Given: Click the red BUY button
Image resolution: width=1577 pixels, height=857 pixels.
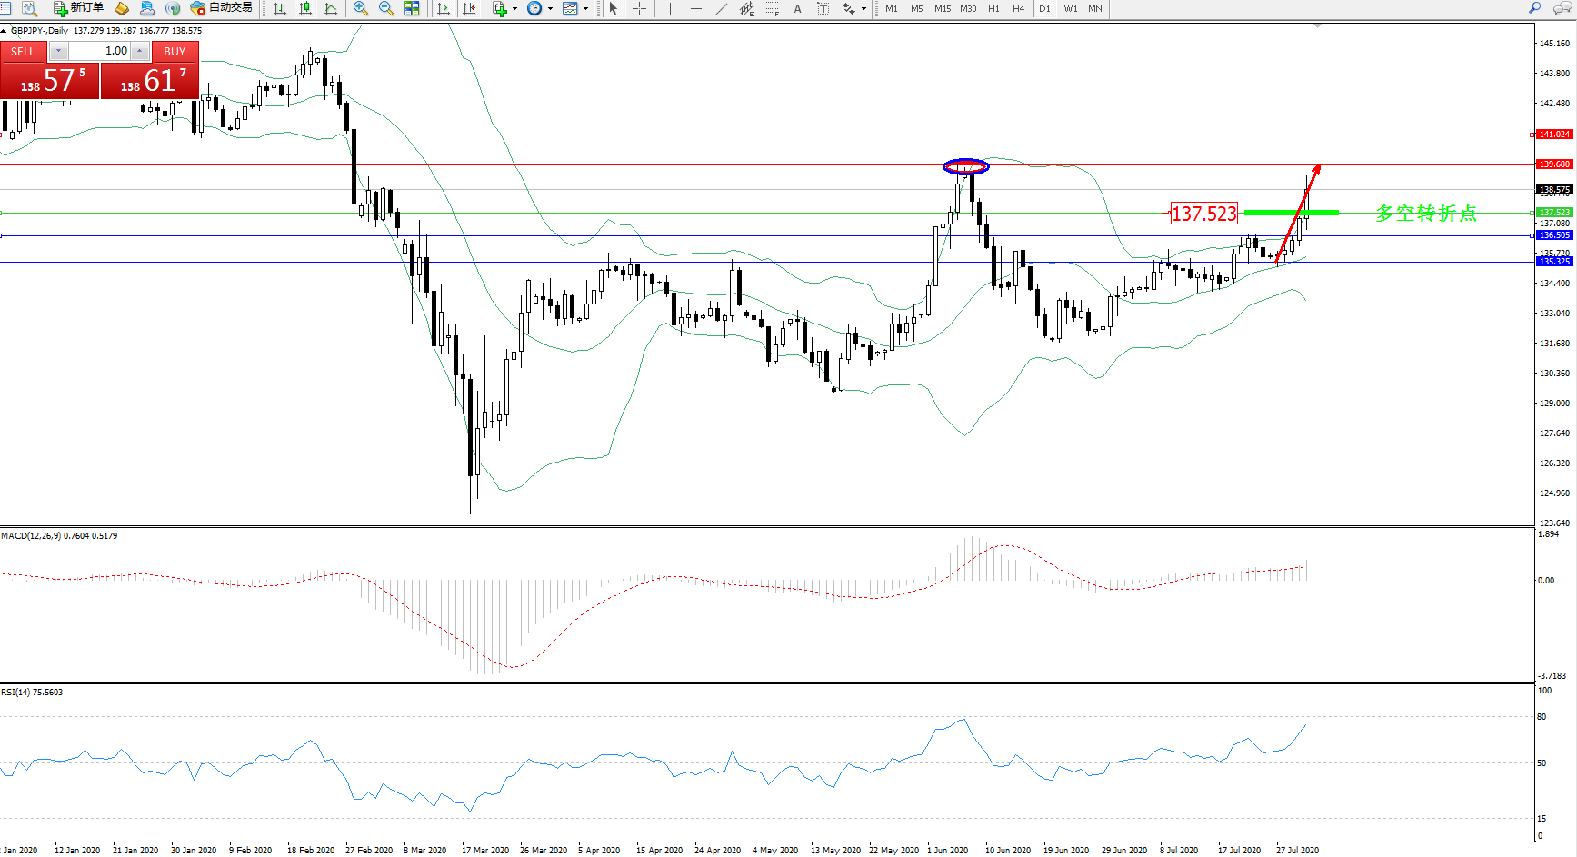Looking at the screenshot, I should point(175,52).
